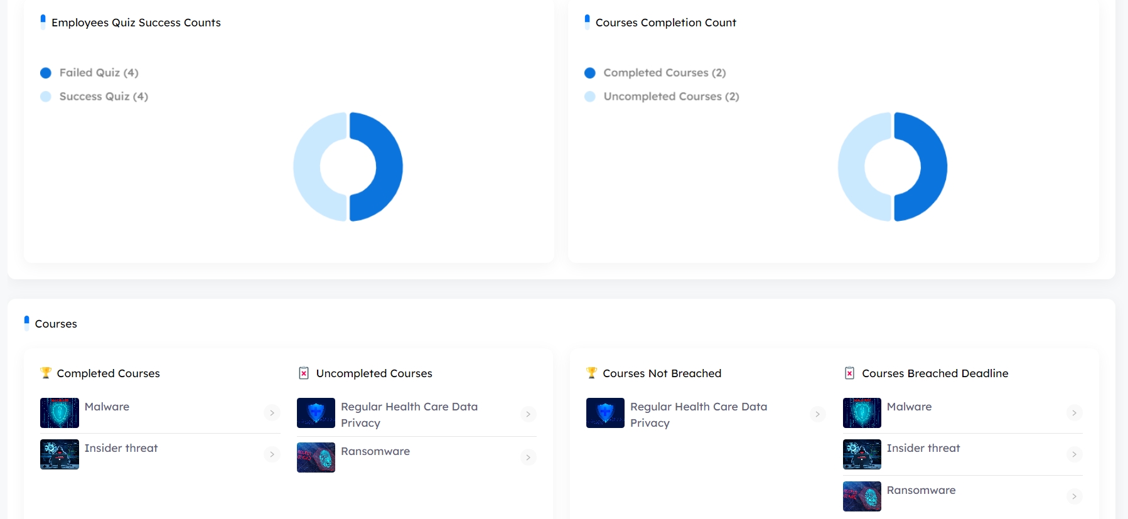Open Malware thumbnail under Completed Courses
Image resolution: width=1128 pixels, height=519 pixels.
[x=60, y=413]
